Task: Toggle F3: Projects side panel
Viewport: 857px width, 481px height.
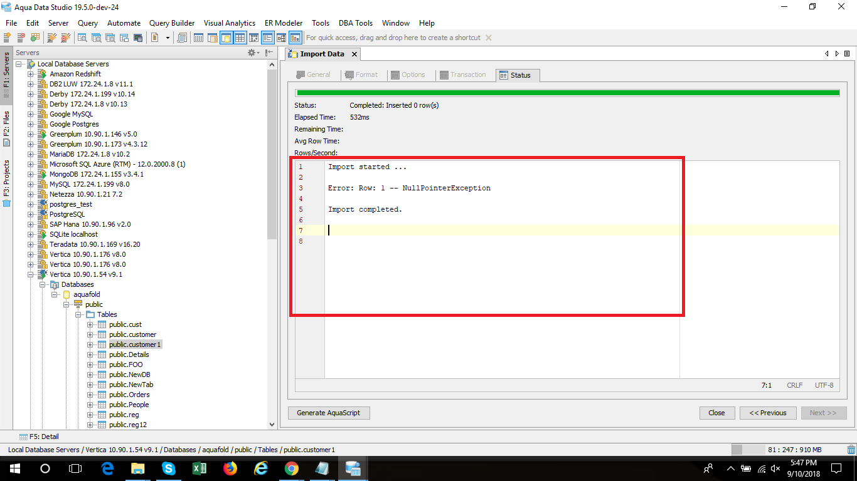Action: coord(6,182)
